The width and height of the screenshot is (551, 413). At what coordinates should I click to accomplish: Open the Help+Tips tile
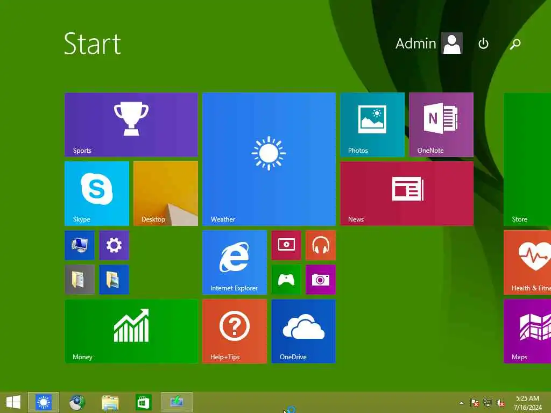coord(235,331)
